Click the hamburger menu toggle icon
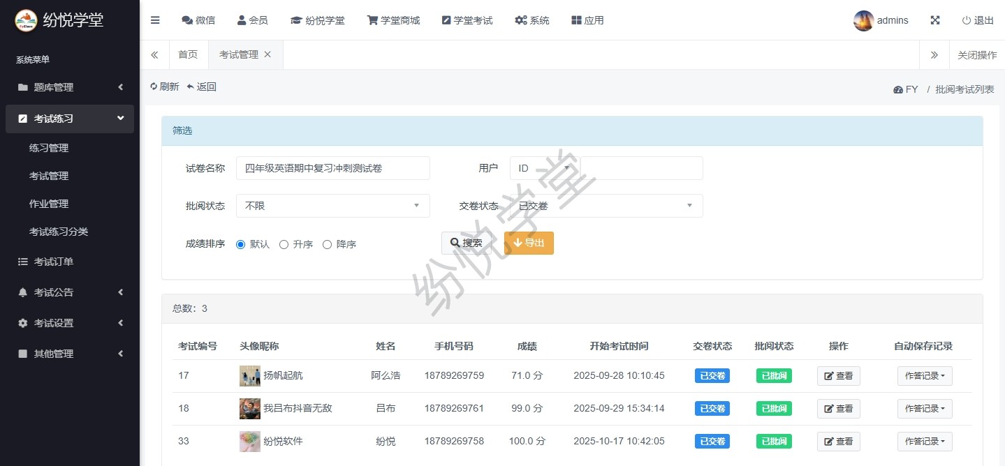The height and width of the screenshot is (466, 1005). 155,20
